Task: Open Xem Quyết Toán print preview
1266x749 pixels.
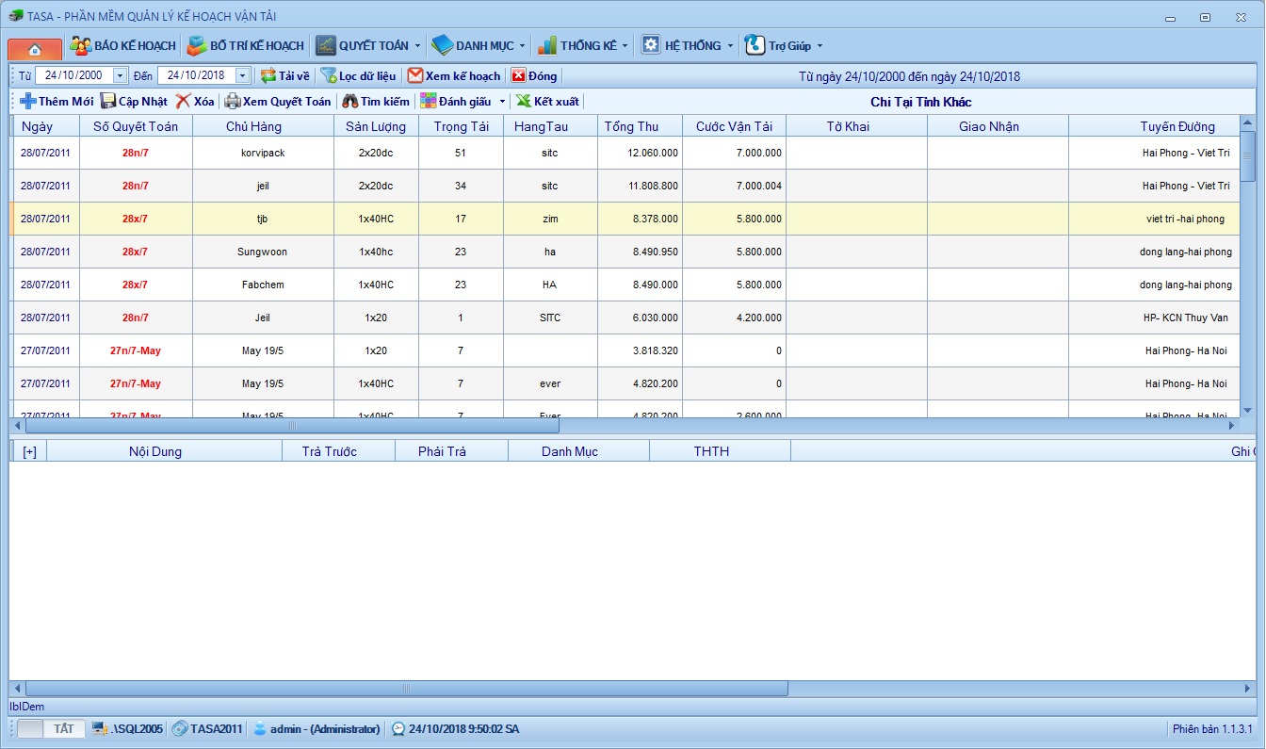Action: [x=278, y=102]
